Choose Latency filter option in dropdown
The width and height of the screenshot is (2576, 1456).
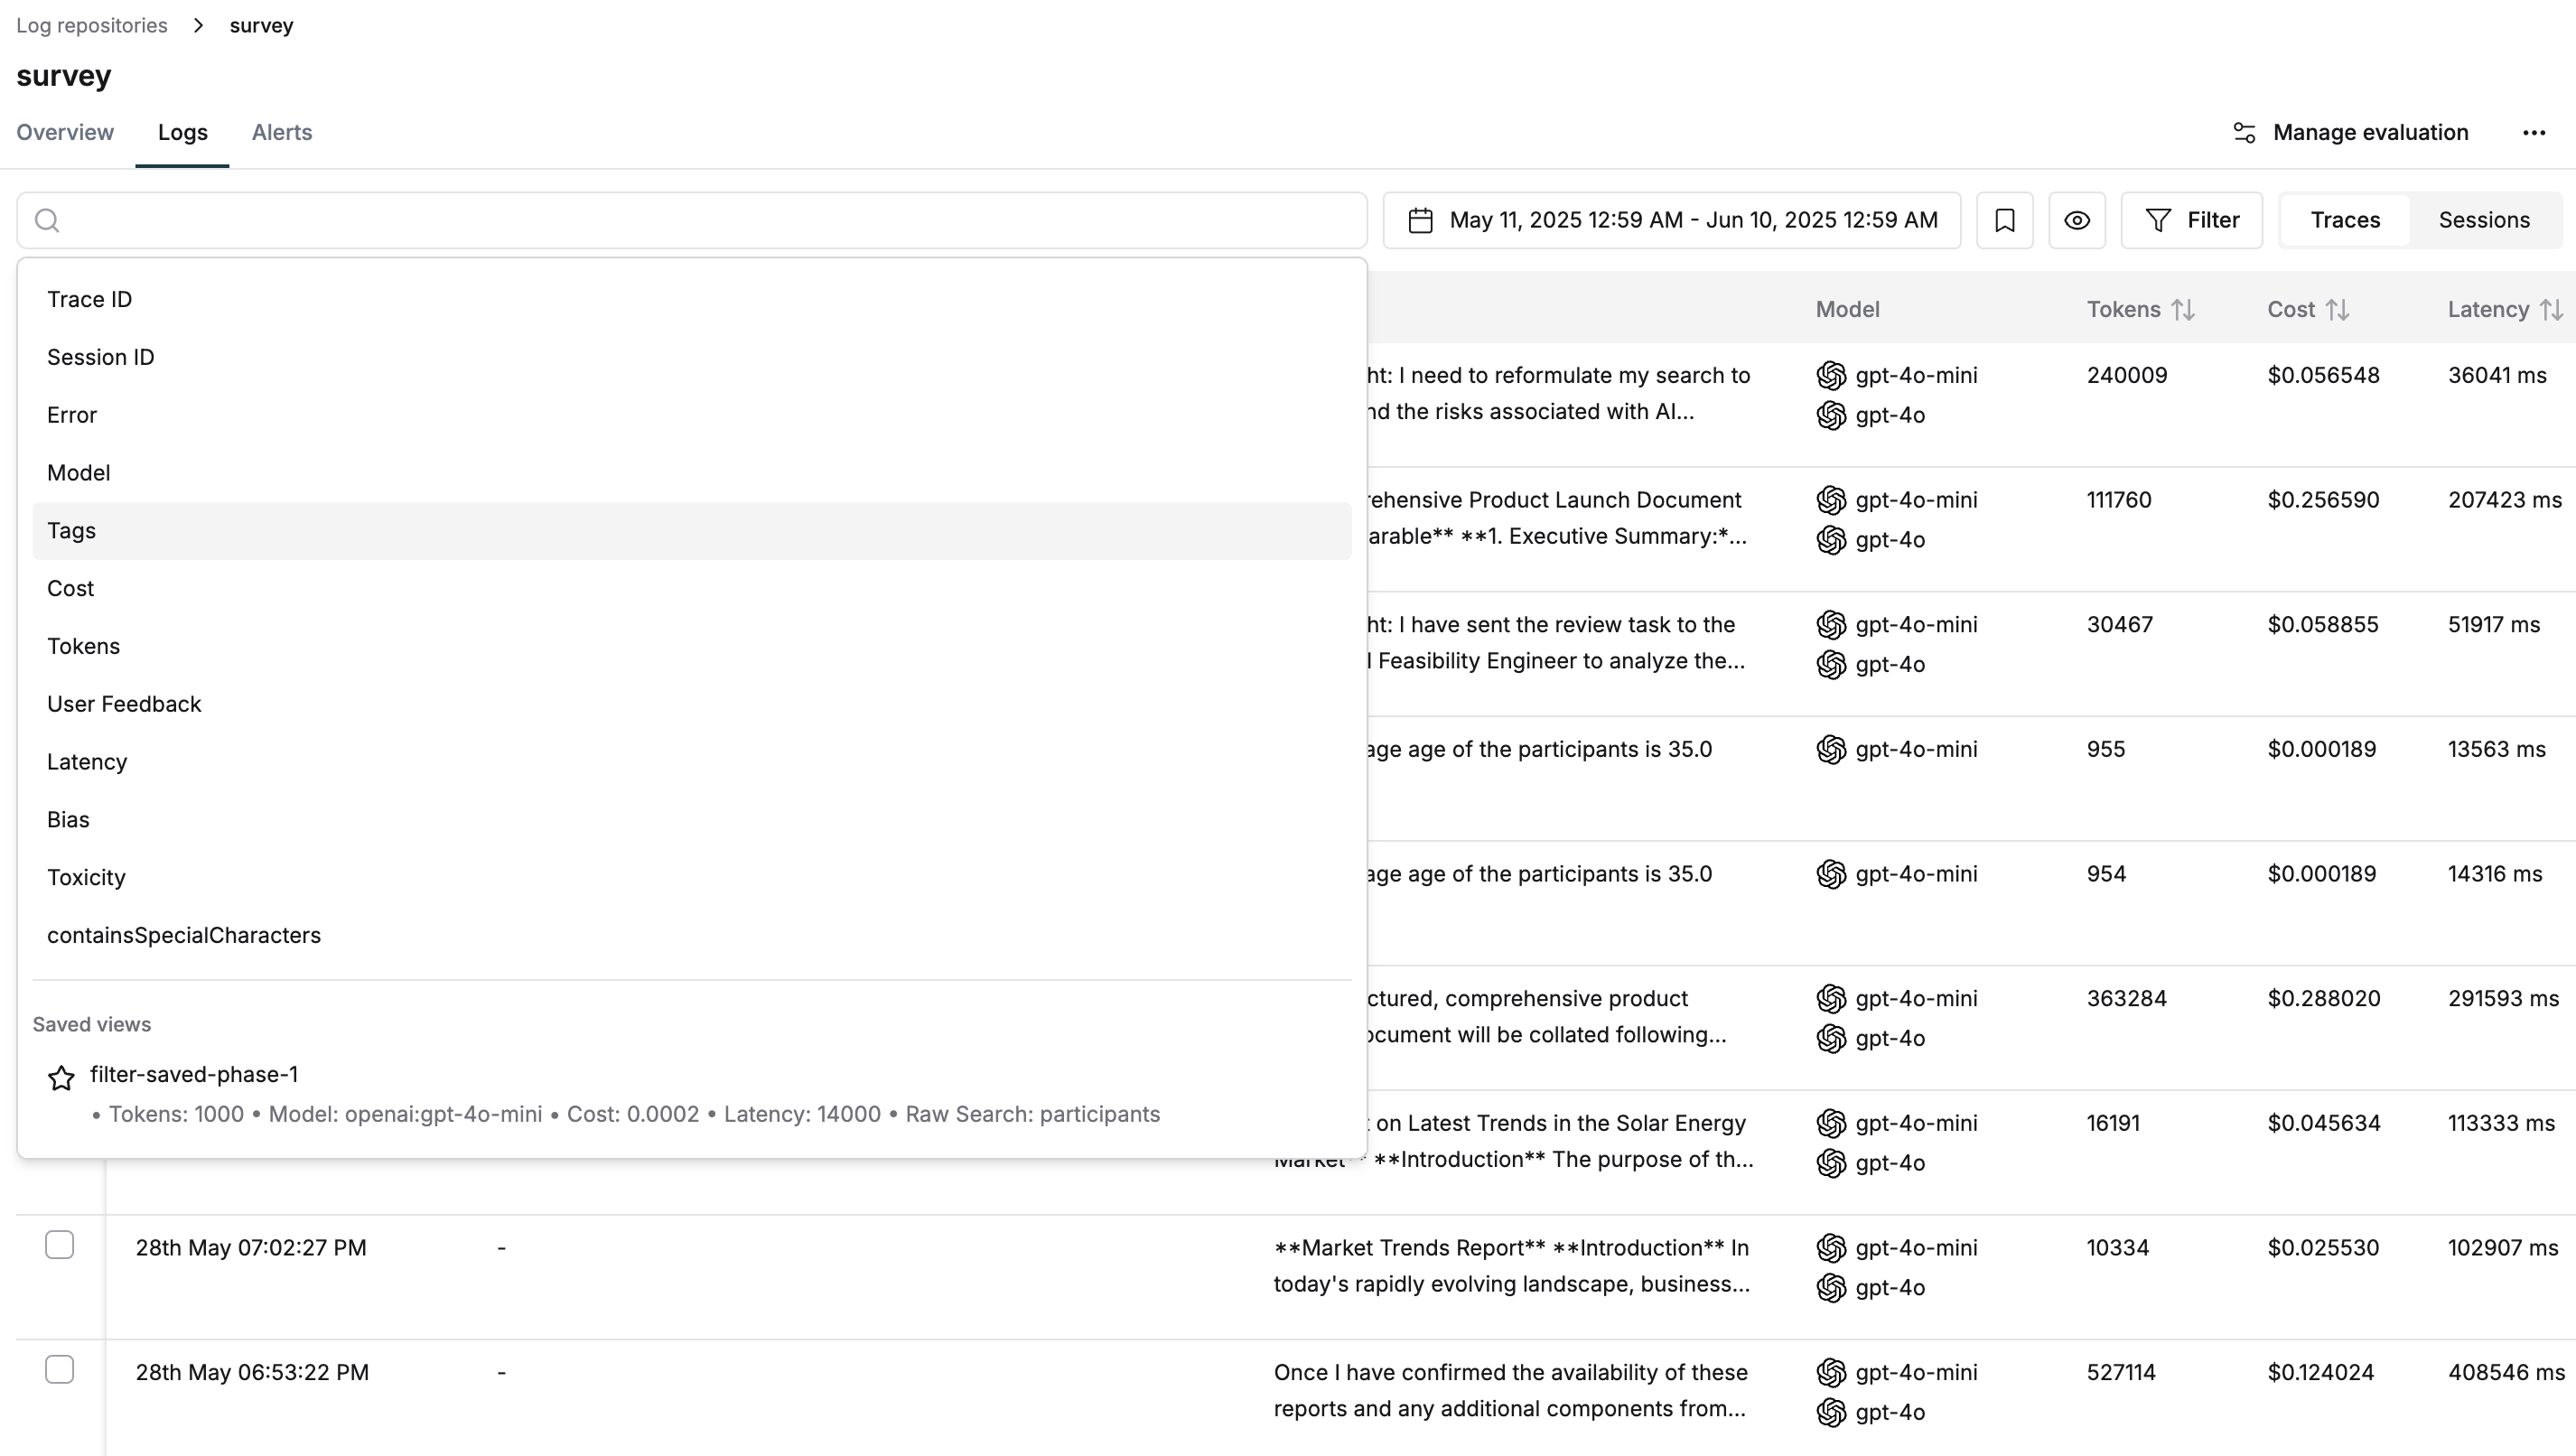(87, 762)
